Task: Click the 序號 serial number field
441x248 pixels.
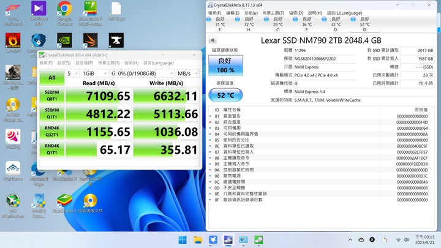Action: click(x=325, y=59)
